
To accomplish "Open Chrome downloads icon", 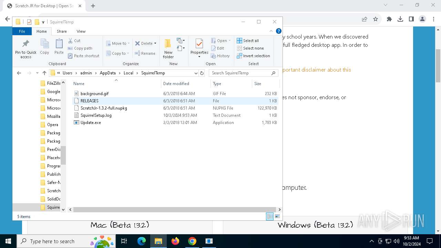I will 400,19.
